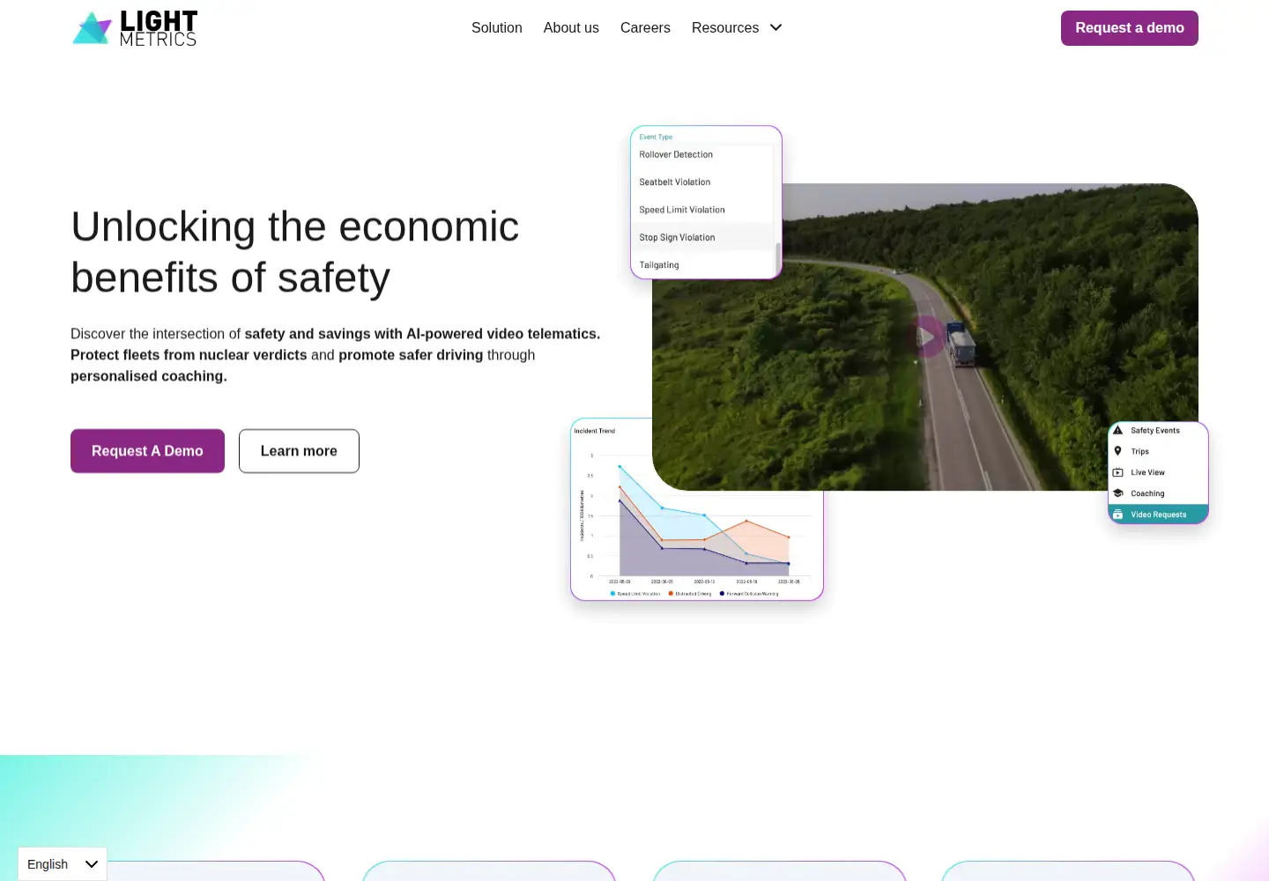Click the language selector chevron arrow
Image resolution: width=1269 pixels, height=881 pixels.
pyautogui.click(x=91, y=864)
